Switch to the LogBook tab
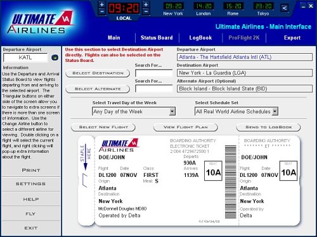Screen dimensions: 317x237 [200, 38]
